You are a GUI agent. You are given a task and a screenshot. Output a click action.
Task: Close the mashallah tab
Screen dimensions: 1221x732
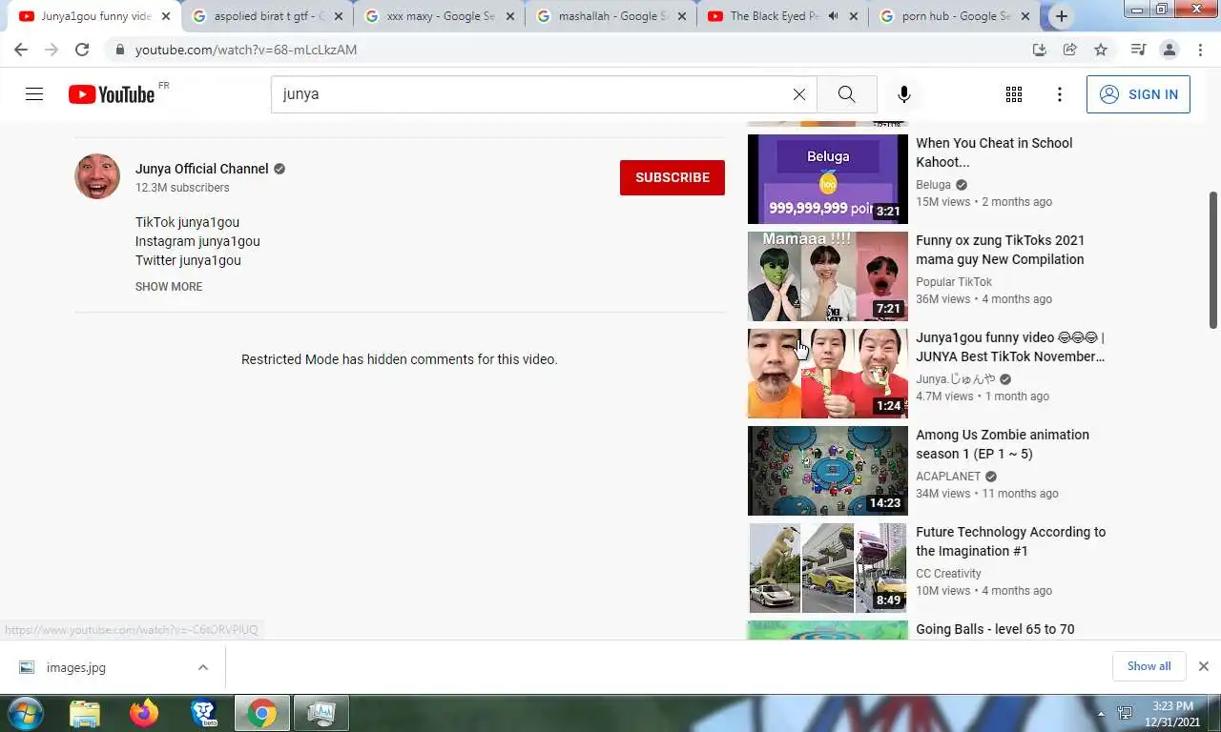point(682,16)
